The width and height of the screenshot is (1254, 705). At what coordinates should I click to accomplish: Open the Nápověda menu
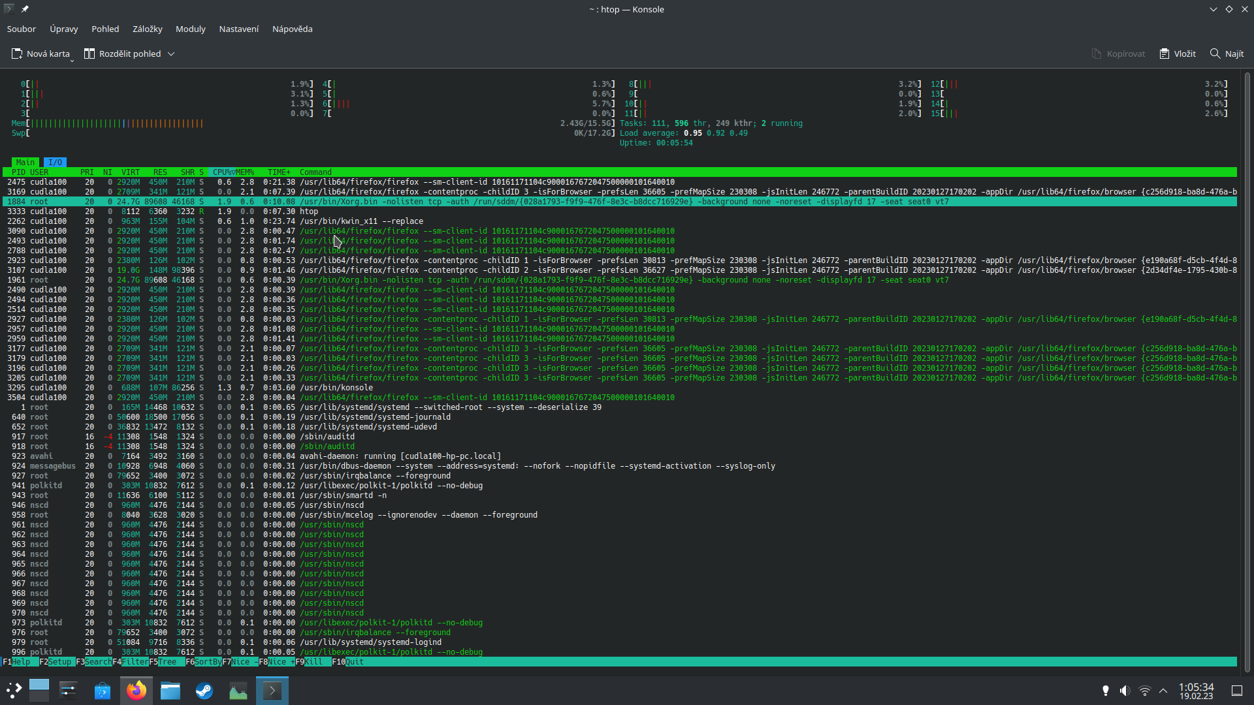point(293,29)
